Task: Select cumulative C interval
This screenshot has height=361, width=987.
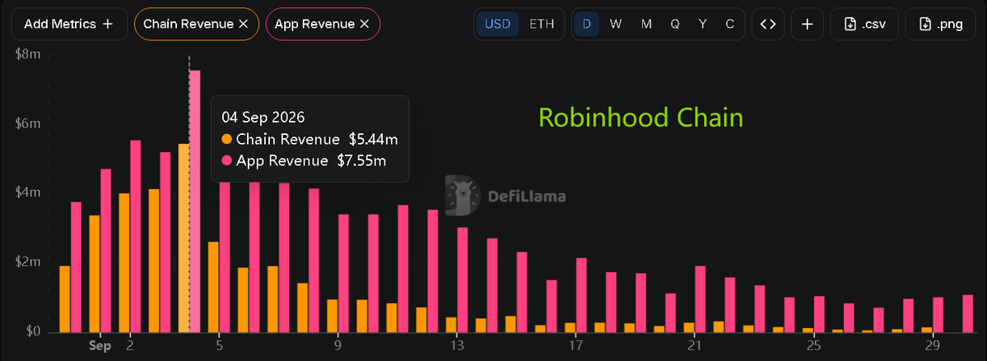Action: 729,24
